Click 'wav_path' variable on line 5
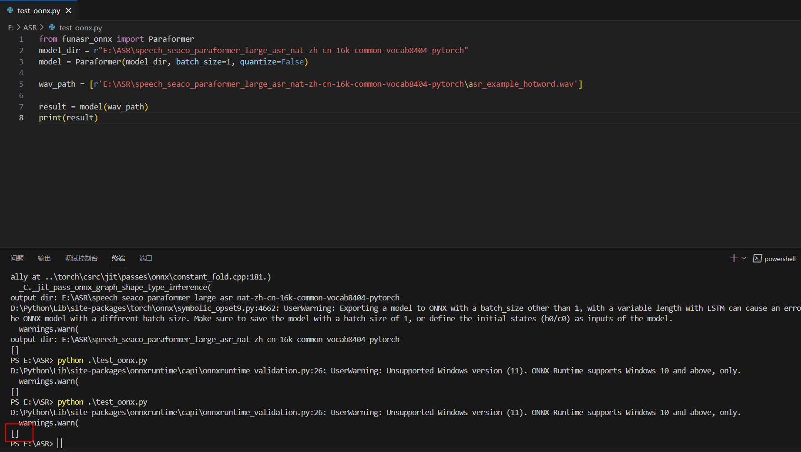The width and height of the screenshot is (801, 452). 57,84
